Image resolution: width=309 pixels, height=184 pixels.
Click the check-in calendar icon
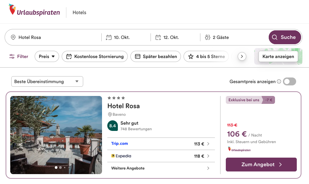click(109, 38)
